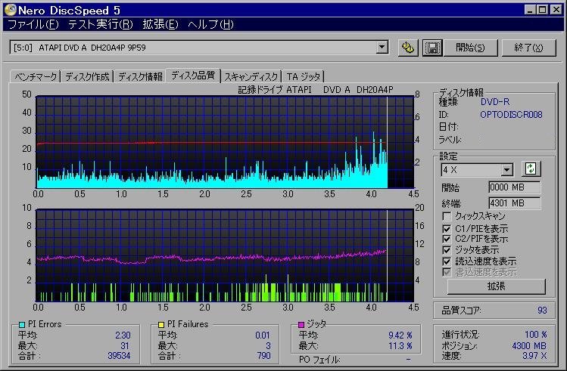The height and width of the screenshot is (371, 567).
Task: Click the progress value 100 %
Action: coord(535,335)
